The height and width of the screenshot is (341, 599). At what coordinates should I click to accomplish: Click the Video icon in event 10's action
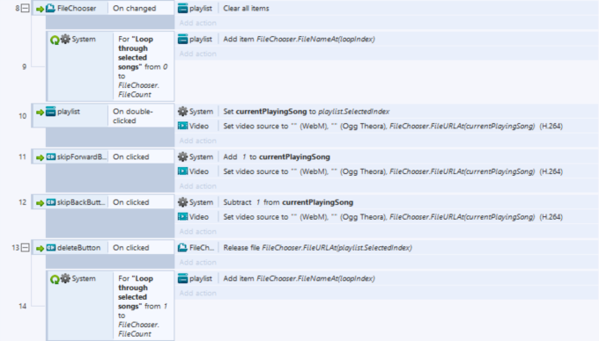183,126
